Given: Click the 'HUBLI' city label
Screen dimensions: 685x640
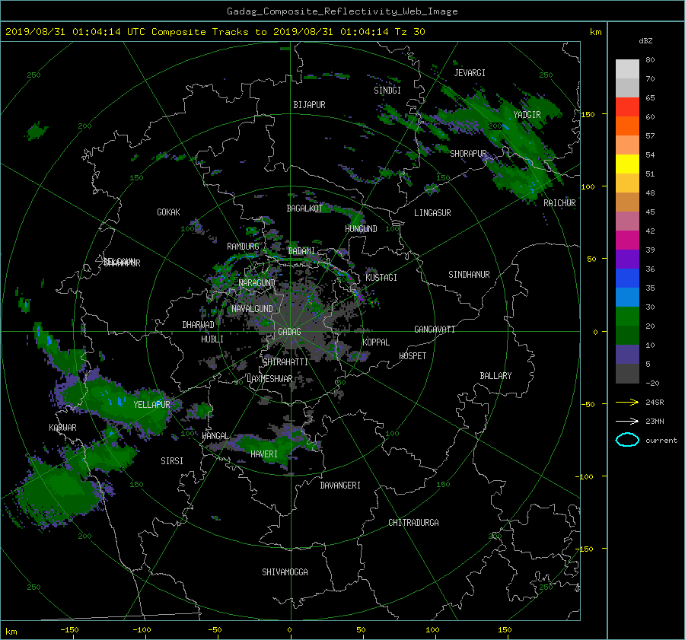Looking at the screenshot, I should point(212,339).
